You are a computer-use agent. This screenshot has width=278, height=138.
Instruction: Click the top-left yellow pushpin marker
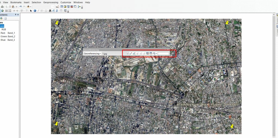point(57,23)
